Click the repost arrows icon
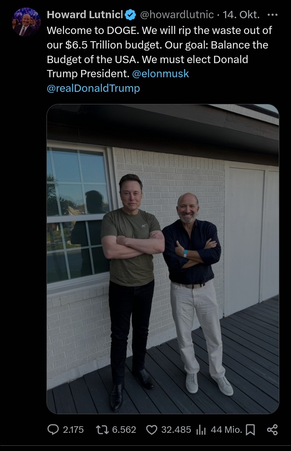 (102, 430)
